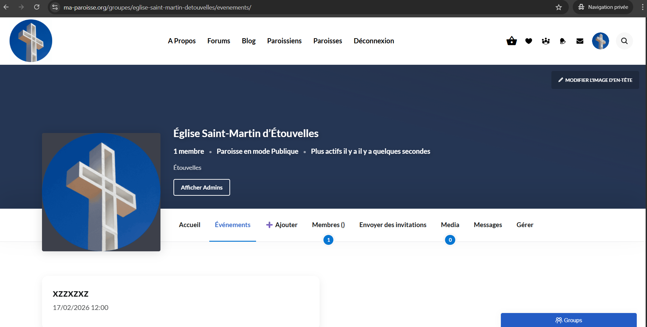Expand the Groups chat panel
This screenshot has height=327, width=647.
(568, 320)
